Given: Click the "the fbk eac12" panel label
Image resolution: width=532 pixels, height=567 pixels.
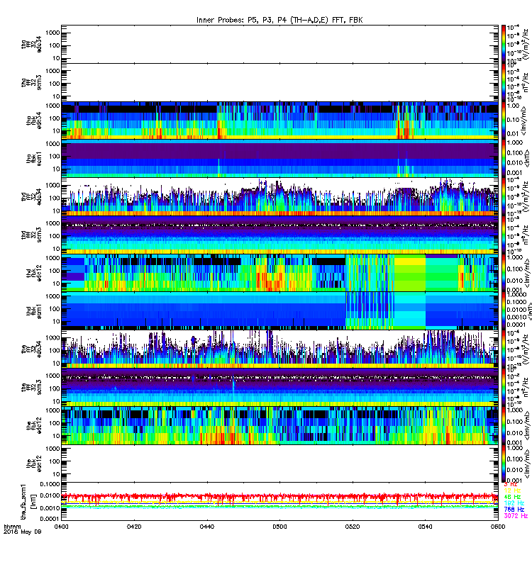Looking at the screenshot, I should click(33, 464).
